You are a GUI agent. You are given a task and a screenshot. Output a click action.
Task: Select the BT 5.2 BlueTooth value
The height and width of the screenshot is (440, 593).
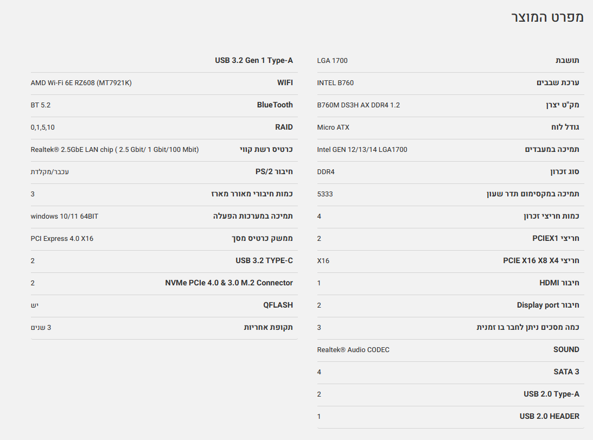[41, 105]
